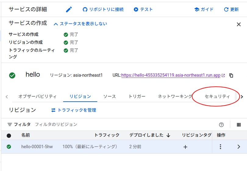Open actions menu for hello-00001-5hw

pos(220,147)
